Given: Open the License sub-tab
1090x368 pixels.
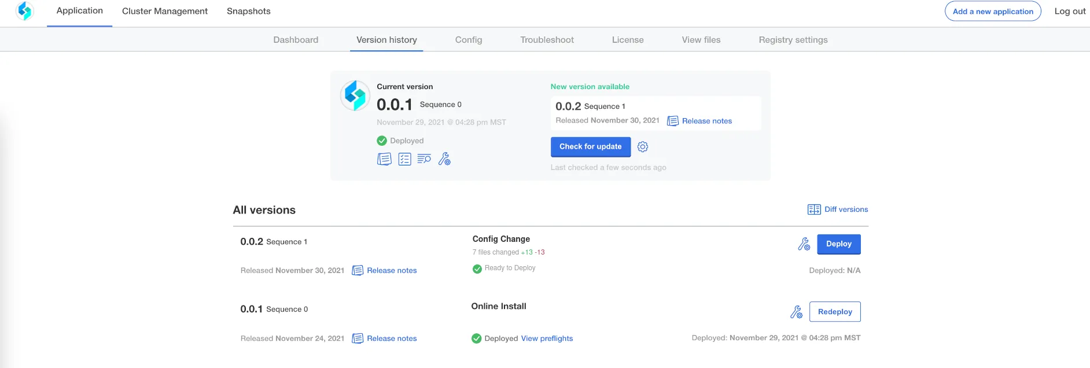Looking at the screenshot, I should (628, 40).
